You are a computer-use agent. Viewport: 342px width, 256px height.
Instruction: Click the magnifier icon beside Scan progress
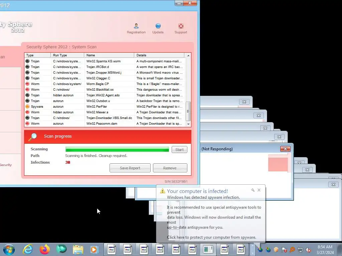click(x=32, y=137)
